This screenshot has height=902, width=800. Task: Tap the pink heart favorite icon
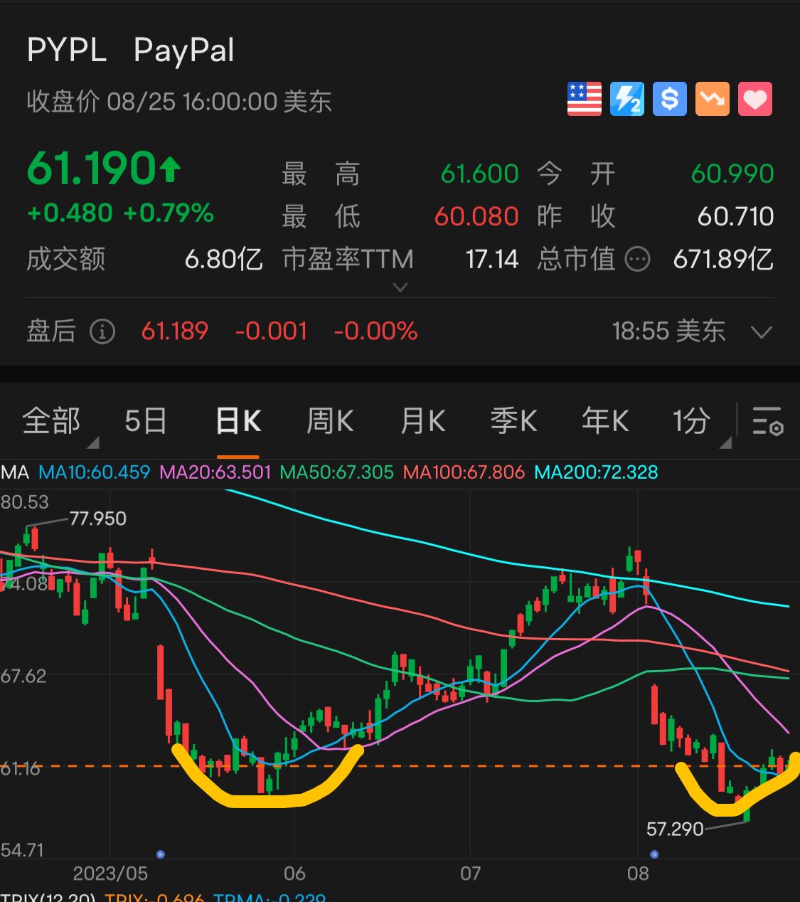click(755, 99)
